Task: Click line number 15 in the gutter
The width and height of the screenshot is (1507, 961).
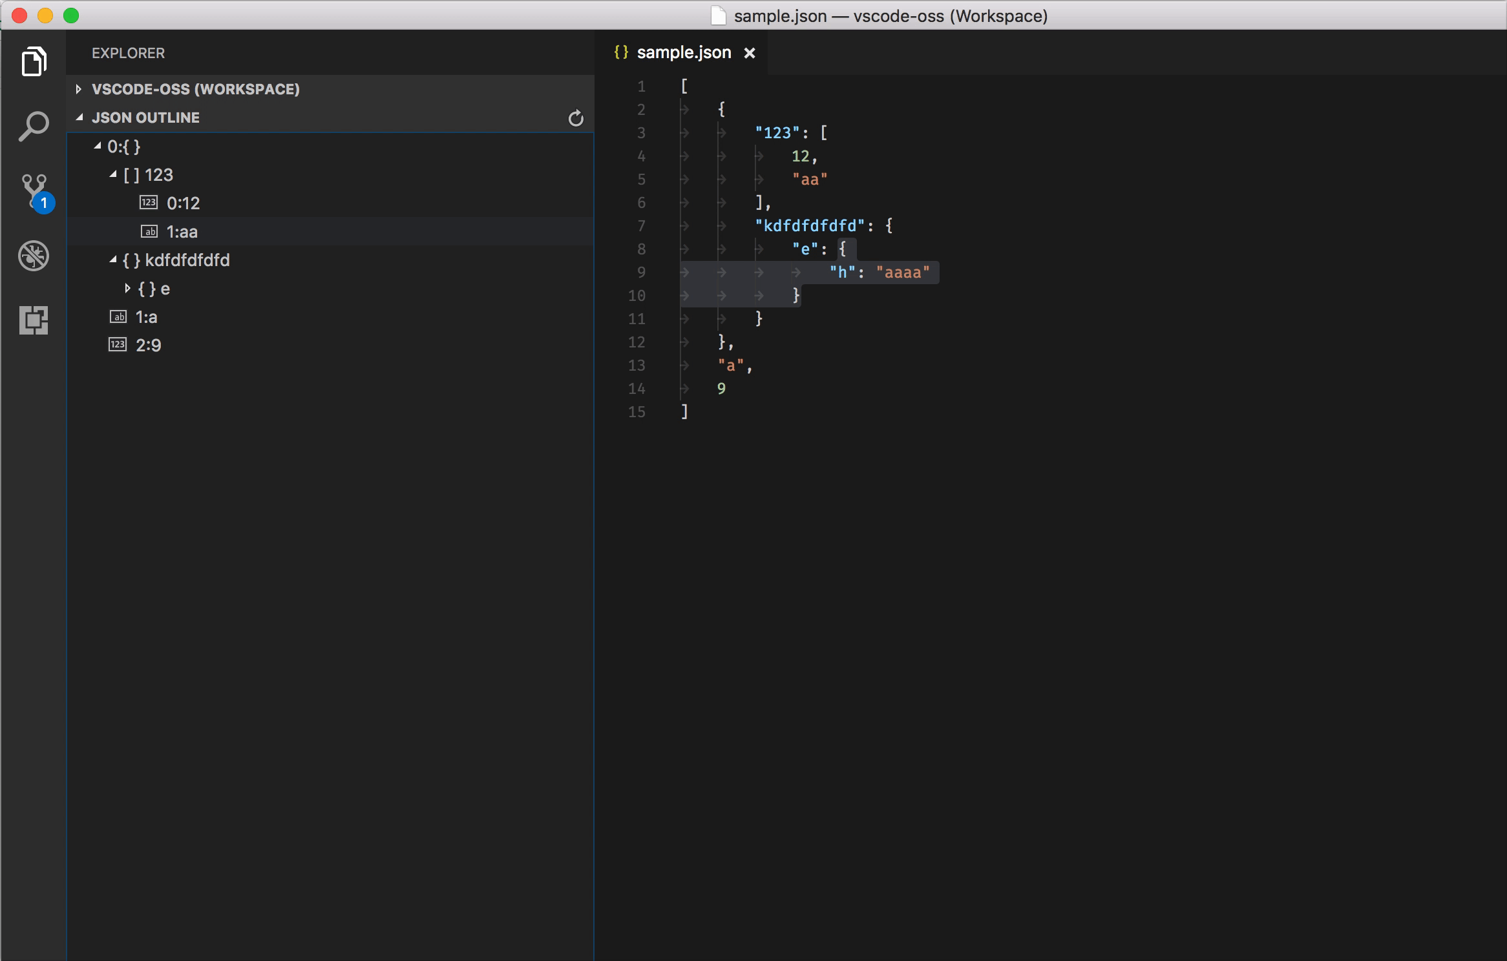Action: pos(637,411)
